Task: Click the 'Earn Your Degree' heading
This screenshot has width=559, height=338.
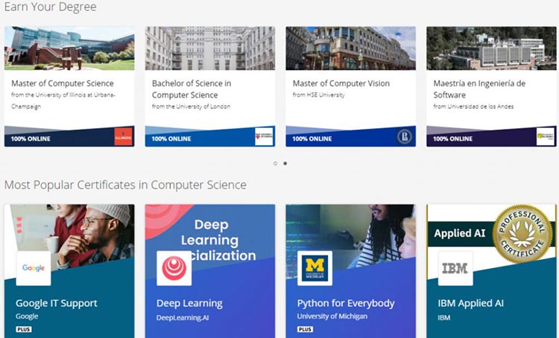Action: point(50,7)
